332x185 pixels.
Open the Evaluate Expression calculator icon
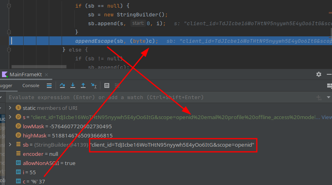pos(107,86)
